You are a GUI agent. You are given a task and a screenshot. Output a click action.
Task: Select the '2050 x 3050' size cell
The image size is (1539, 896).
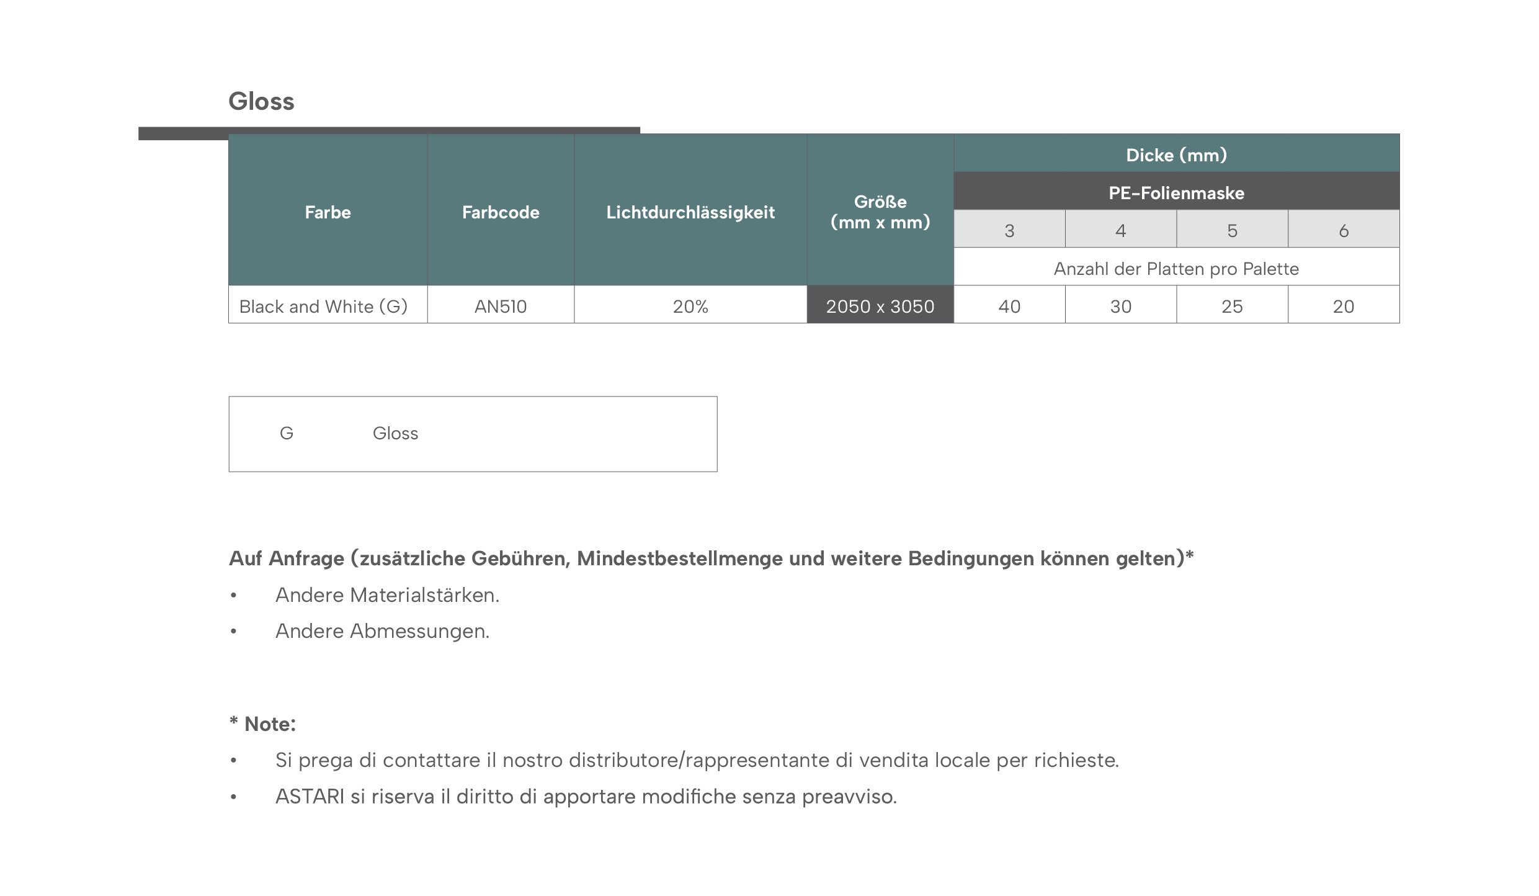coord(880,305)
